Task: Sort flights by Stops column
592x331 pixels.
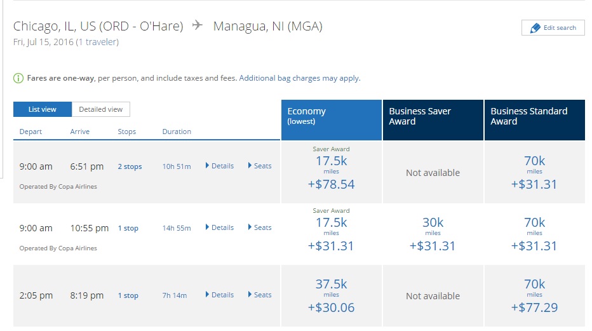Action: (x=126, y=132)
